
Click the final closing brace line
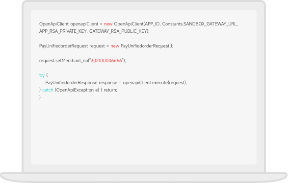click(x=40, y=97)
